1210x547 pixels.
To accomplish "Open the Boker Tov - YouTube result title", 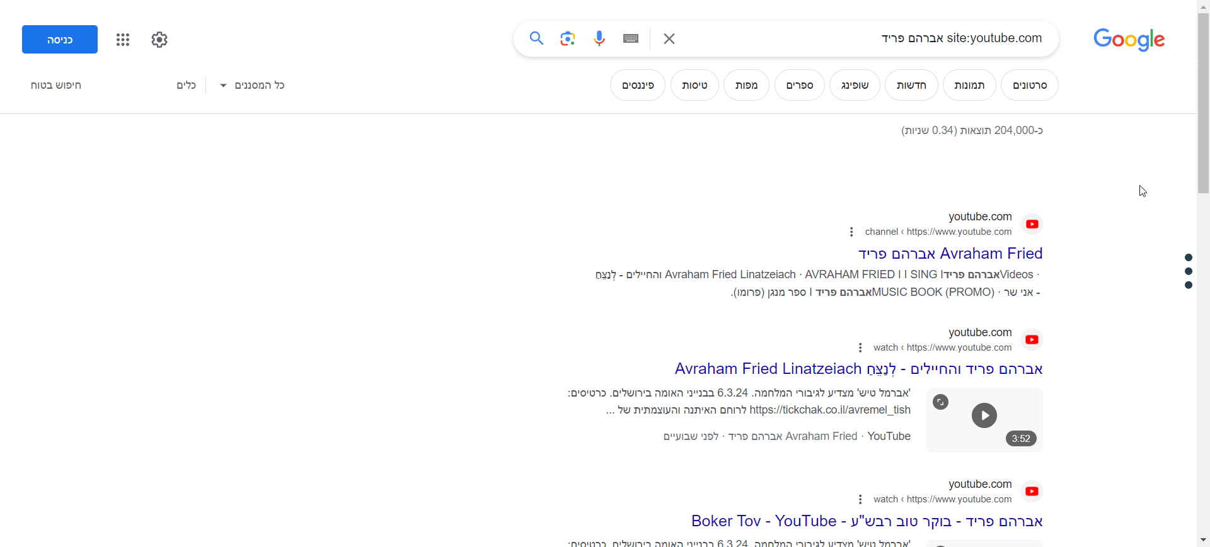I will click(867, 521).
